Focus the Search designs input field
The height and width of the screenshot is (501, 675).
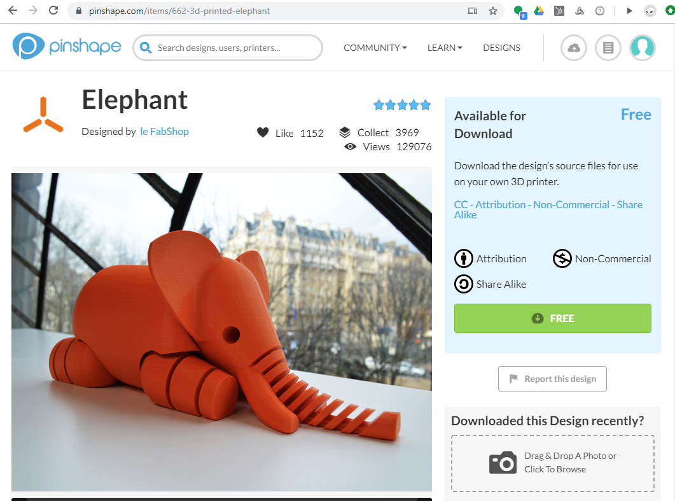click(228, 48)
